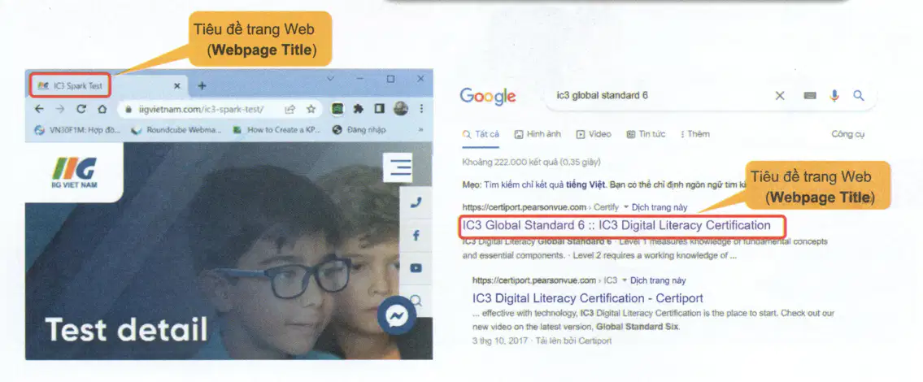Click the Google logo
923x382 pixels.
point(487,97)
